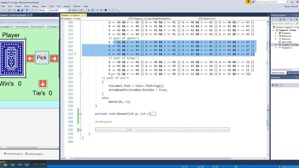Click the Phone Format 8-2 form tab
Image resolution: width=299 pixels, height=168 pixels.
(22, 27)
